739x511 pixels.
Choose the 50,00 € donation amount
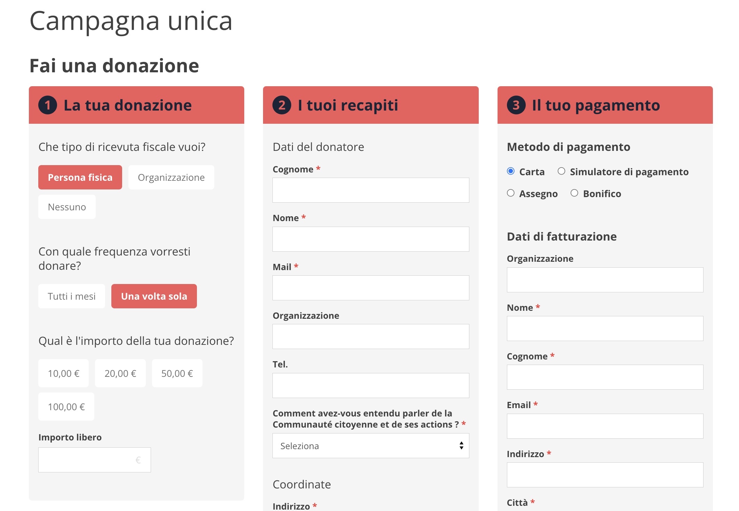click(x=177, y=373)
